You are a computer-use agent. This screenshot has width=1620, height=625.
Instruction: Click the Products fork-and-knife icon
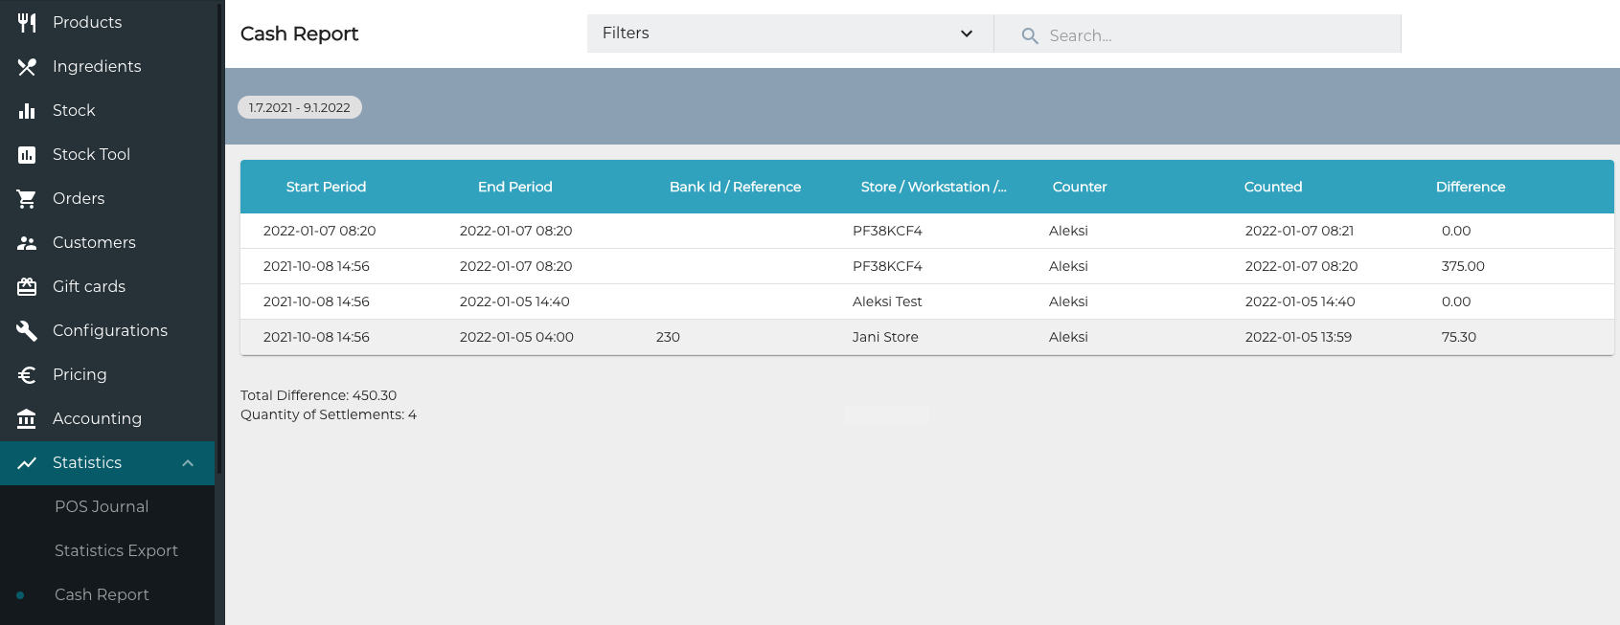coord(27,22)
